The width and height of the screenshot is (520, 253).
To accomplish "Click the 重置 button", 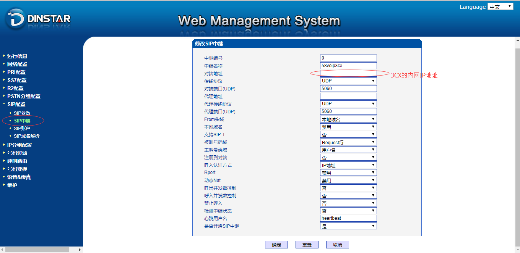I will click(307, 245).
